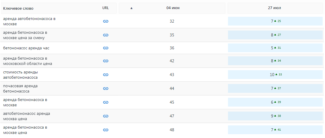
Task: Click link icon for стоимость аренды автобетононасоса
Action: (x=106, y=75)
